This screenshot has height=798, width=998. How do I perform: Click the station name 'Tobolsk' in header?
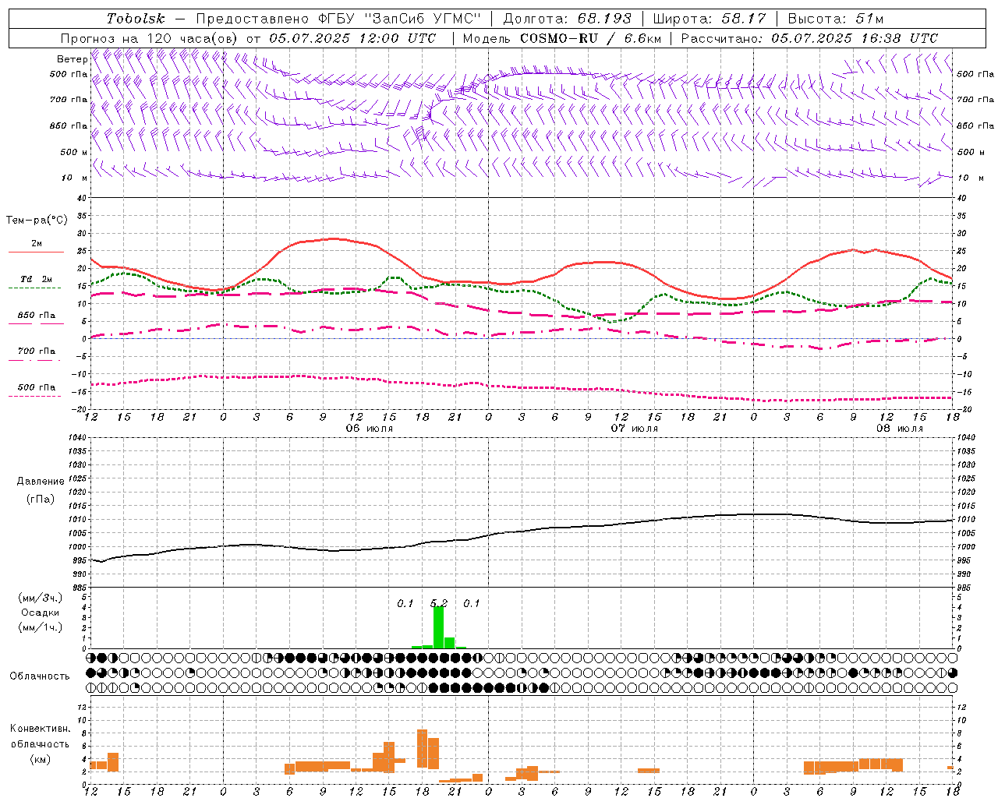(x=136, y=19)
